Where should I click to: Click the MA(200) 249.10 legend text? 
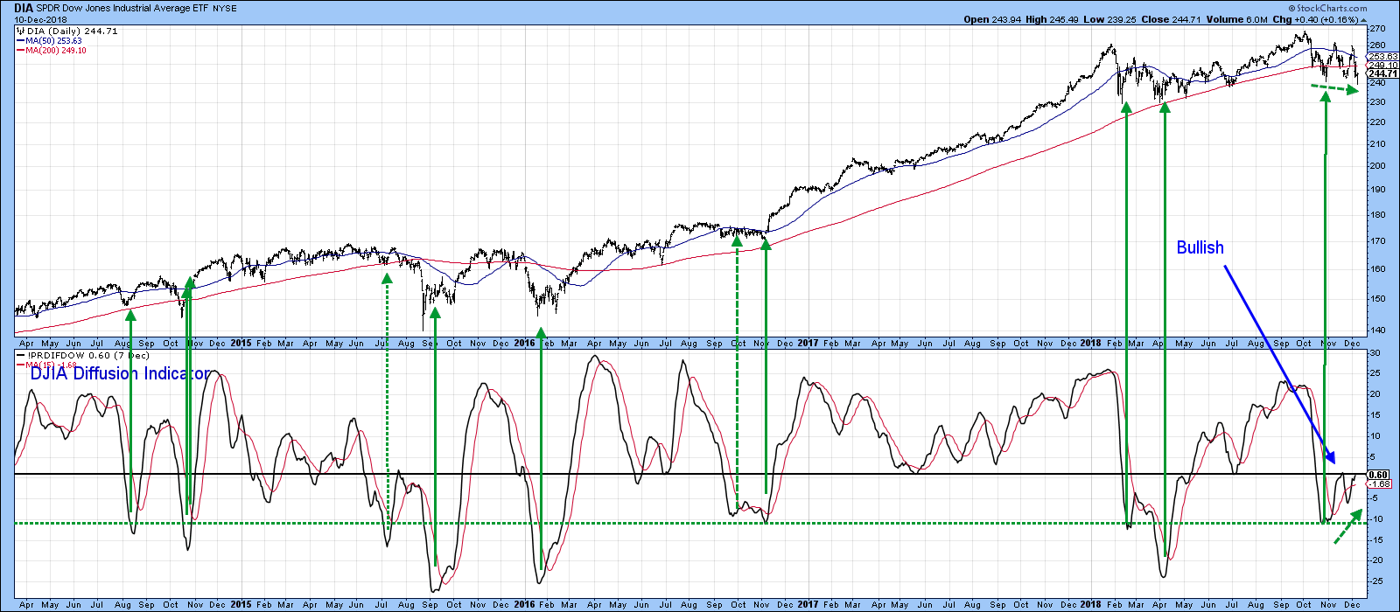click(x=56, y=51)
